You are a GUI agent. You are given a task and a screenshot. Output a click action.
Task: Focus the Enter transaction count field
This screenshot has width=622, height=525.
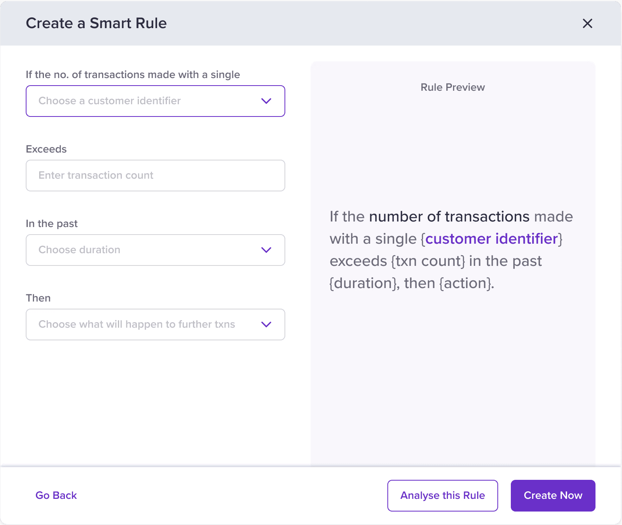(155, 176)
